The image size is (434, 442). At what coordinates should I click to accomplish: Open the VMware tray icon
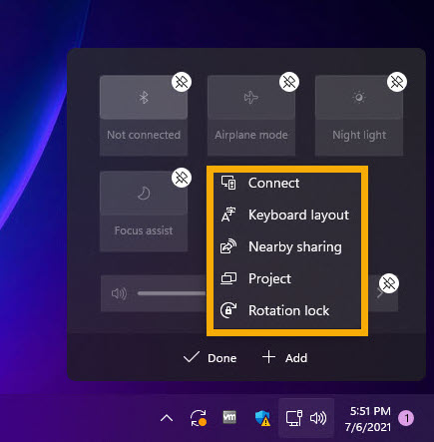click(x=229, y=417)
